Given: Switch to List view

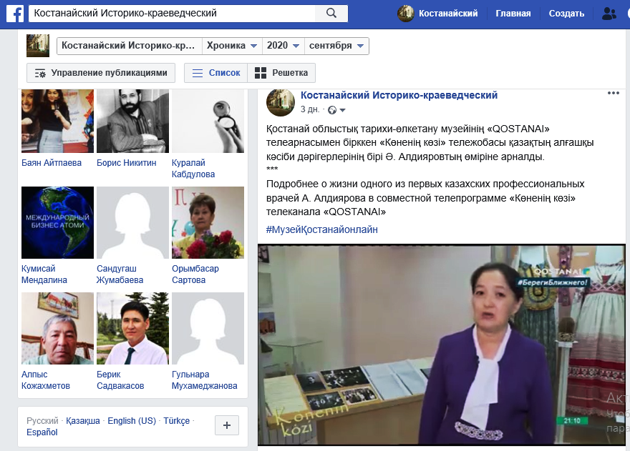Looking at the screenshot, I should click(216, 73).
